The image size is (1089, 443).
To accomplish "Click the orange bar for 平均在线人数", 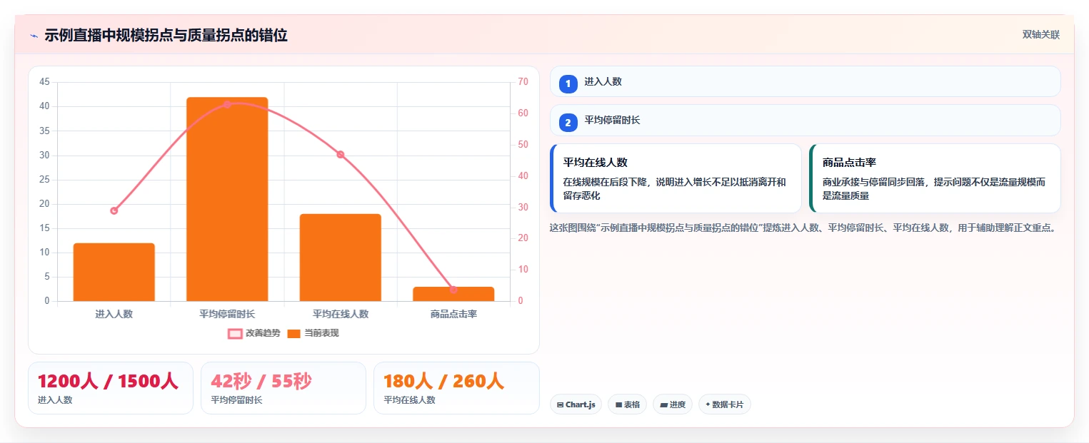I will (340, 258).
